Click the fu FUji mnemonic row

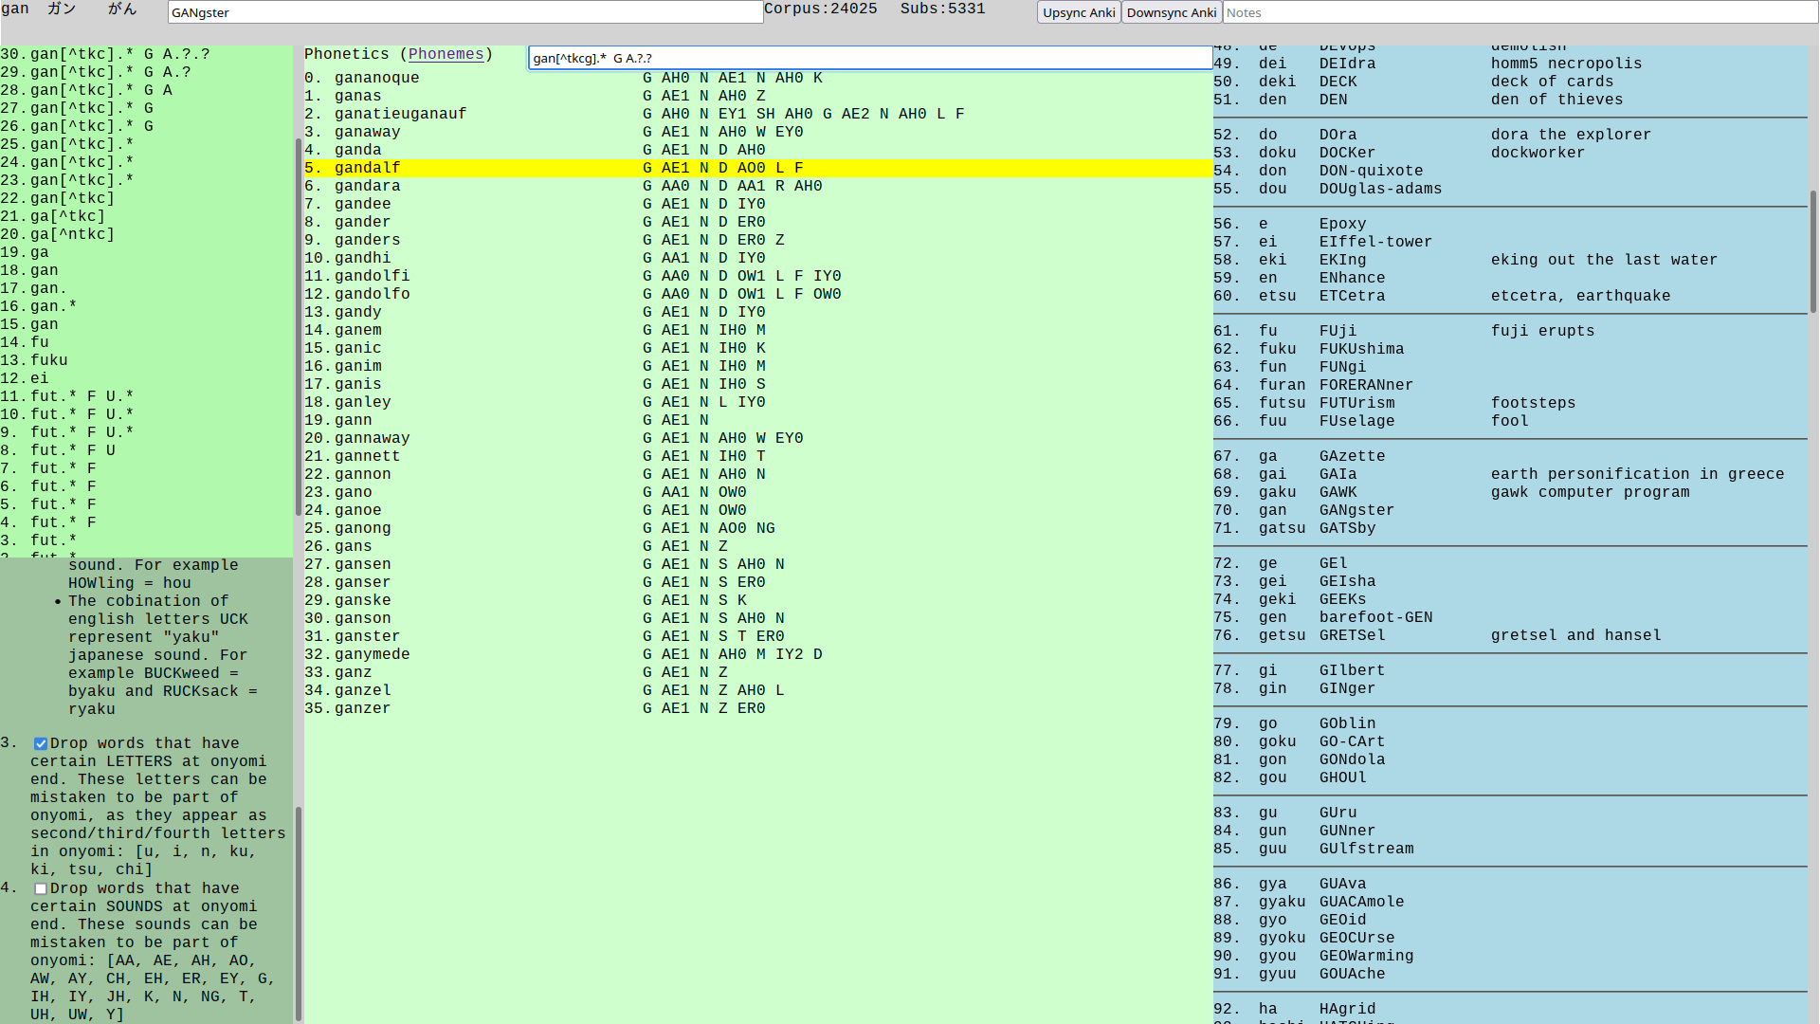1338,331
